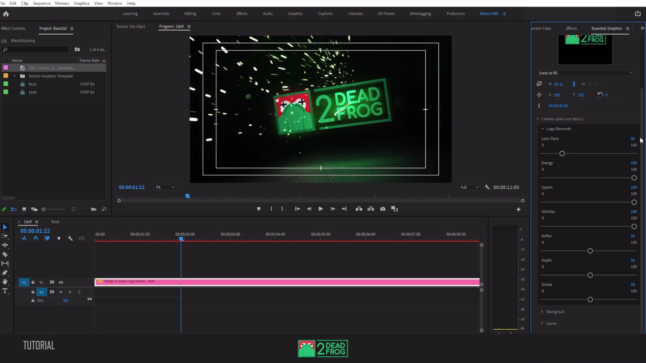
Task: Mute the A1 audio track
Action: (x=61, y=292)
